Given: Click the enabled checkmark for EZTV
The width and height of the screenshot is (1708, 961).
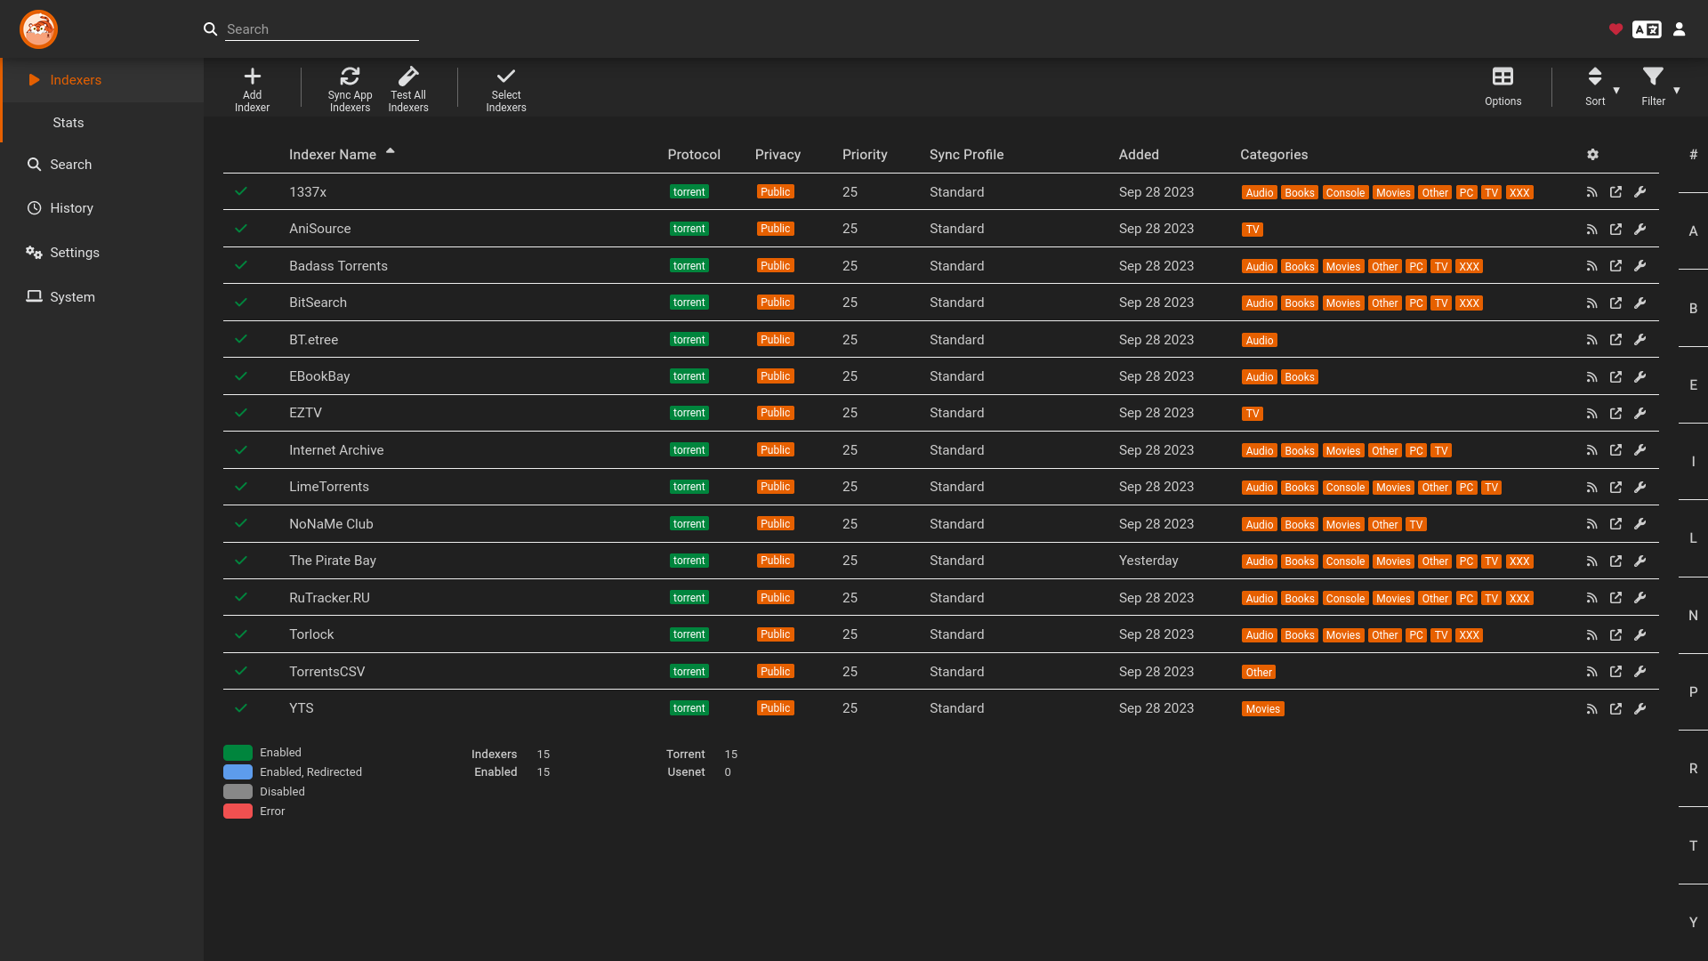Looking at the screenshot, I should tap(241, 413).
